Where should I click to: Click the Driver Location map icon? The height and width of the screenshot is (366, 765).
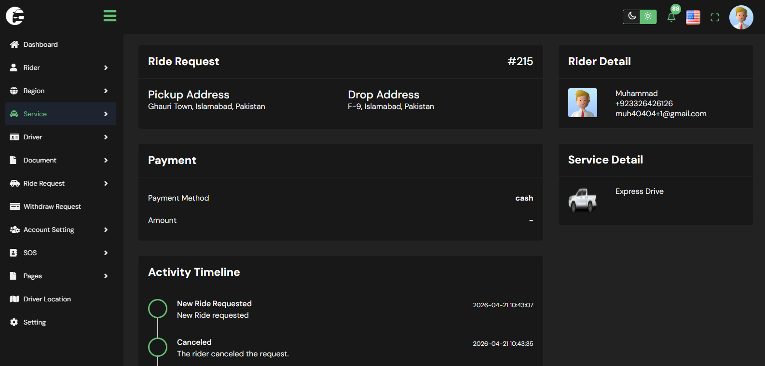pos(14,299)
